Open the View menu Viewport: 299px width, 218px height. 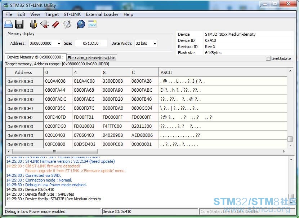[x=35, y=14]
